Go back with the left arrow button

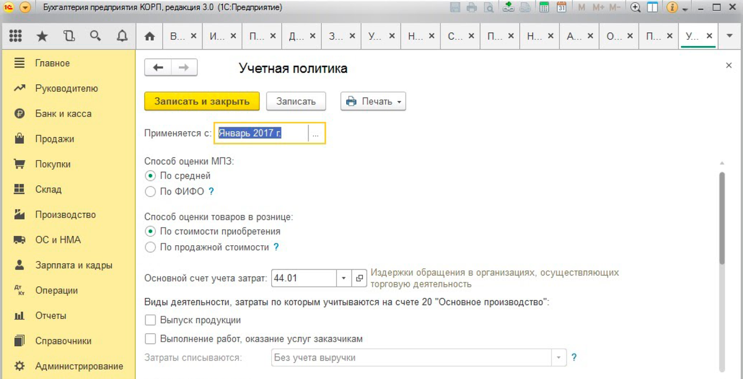pyautogui.click(x=158, y=68)
